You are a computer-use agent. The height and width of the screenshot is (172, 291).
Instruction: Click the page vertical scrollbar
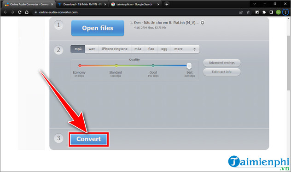tap(288, 63)
